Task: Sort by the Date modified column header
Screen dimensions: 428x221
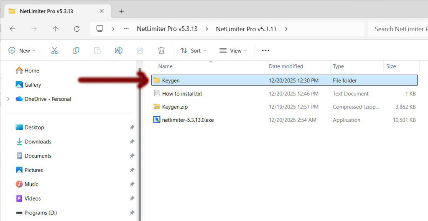Action: (286, 66)
